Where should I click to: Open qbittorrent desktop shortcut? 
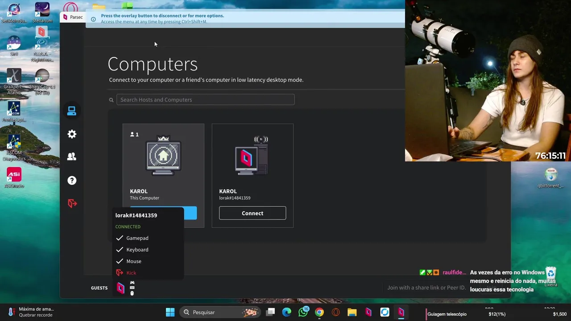pyautogui.click(x=551, y=178)
